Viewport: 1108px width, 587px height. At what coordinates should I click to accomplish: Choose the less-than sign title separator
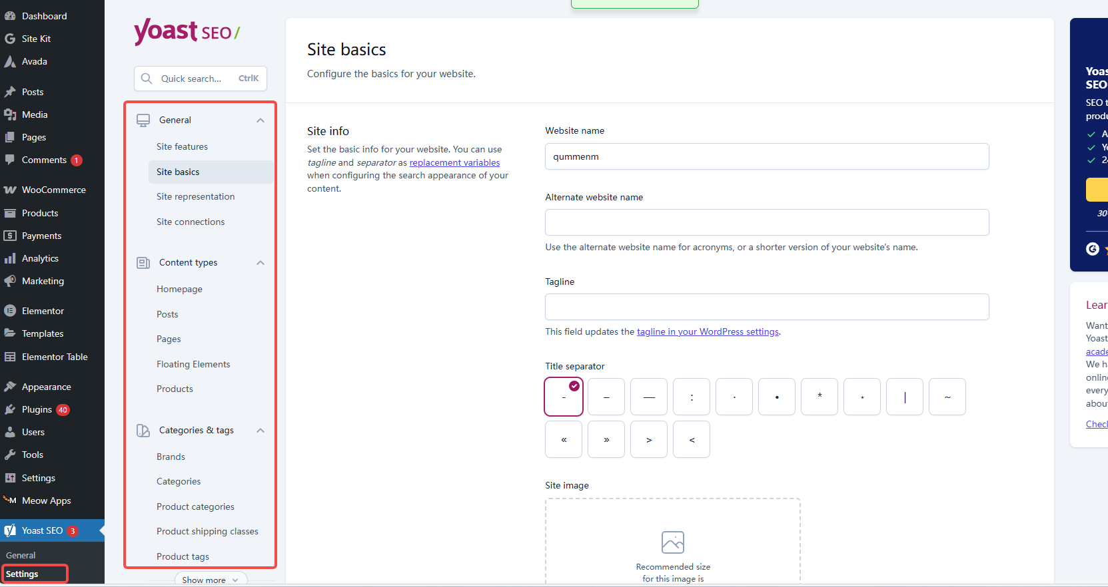[x=692, y=439]
